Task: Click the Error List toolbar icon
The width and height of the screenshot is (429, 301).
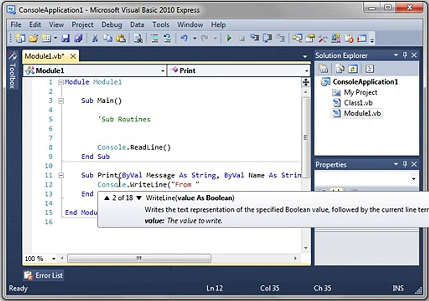Action: 349,38
